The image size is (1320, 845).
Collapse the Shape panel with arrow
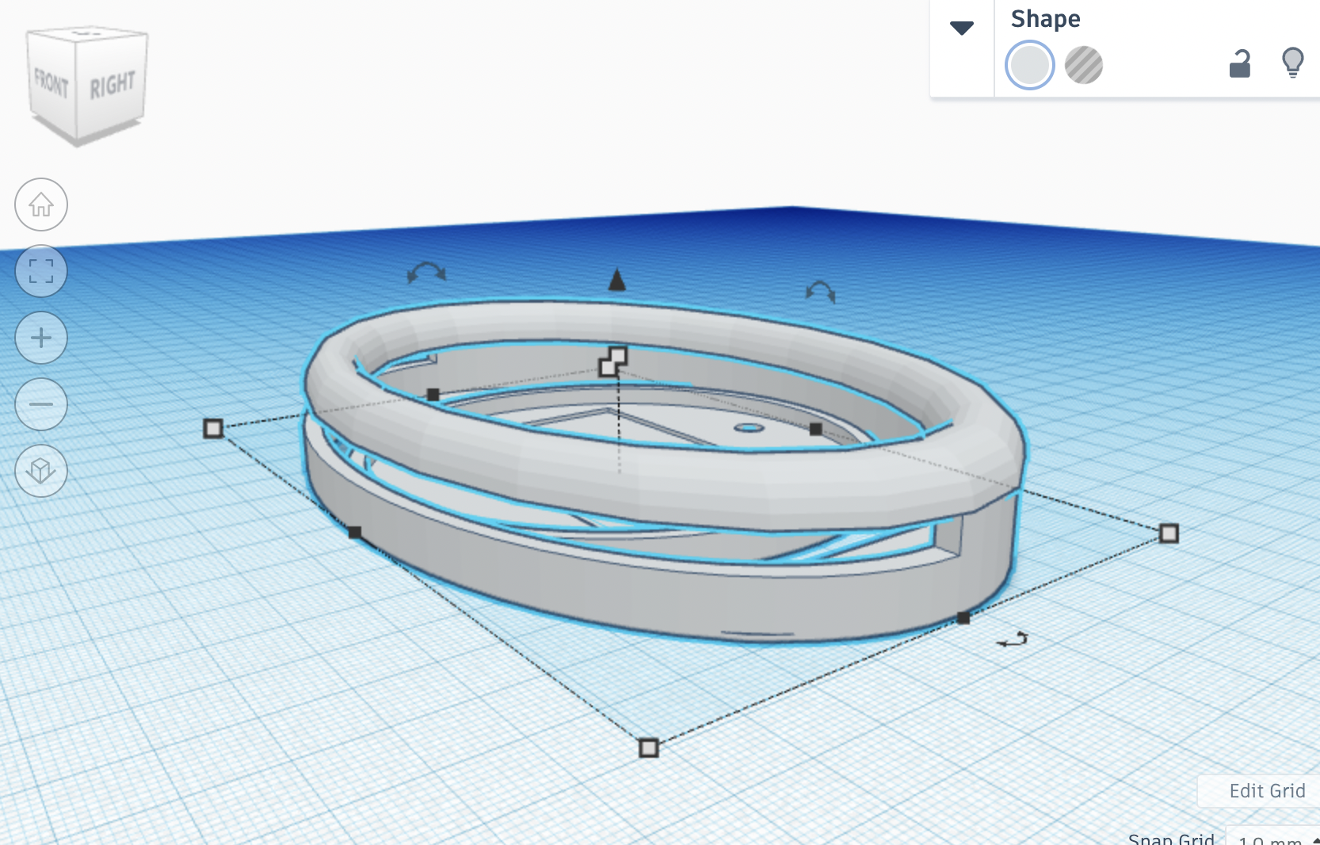pyautogui.click(x=962, y=29)
